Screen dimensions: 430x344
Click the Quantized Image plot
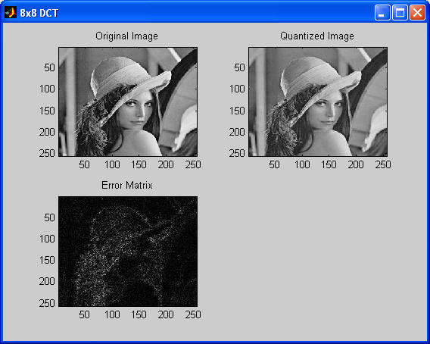318,102
